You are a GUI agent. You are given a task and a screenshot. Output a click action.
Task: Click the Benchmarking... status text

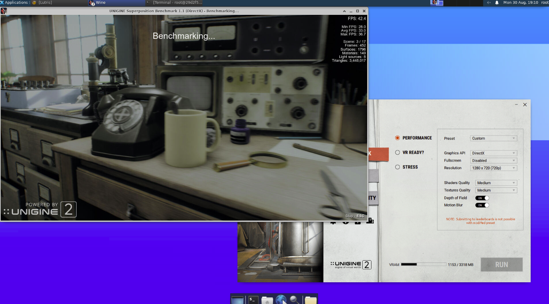(x=184, y=36)
